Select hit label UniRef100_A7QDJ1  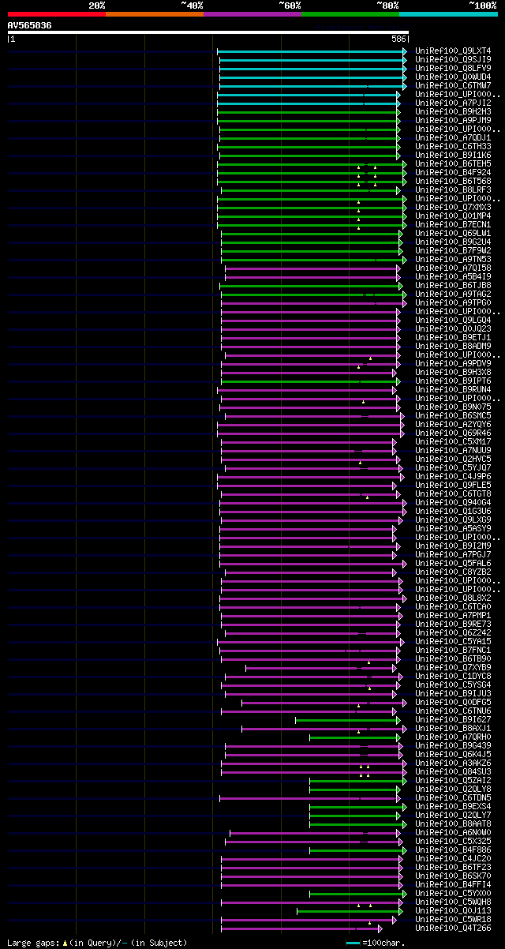(453, 137)
